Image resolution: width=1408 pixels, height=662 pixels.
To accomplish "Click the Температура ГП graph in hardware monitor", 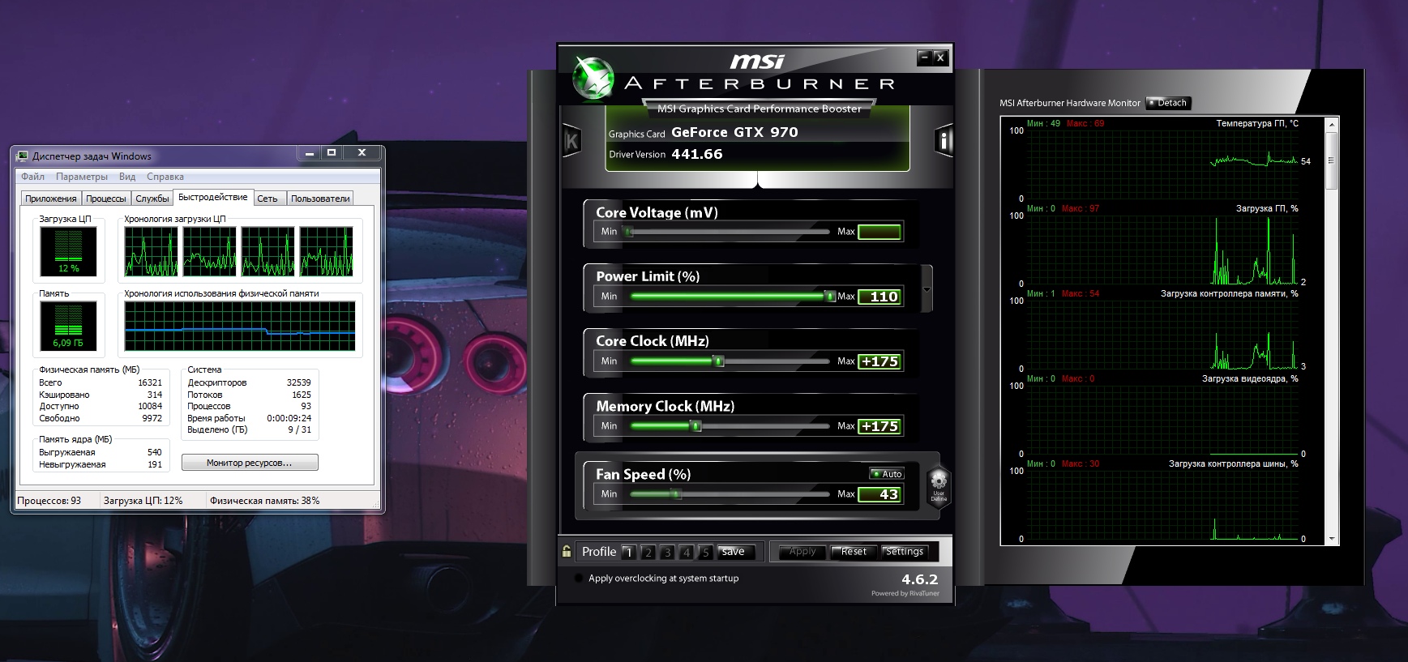I will click(x=1162, y=164).
